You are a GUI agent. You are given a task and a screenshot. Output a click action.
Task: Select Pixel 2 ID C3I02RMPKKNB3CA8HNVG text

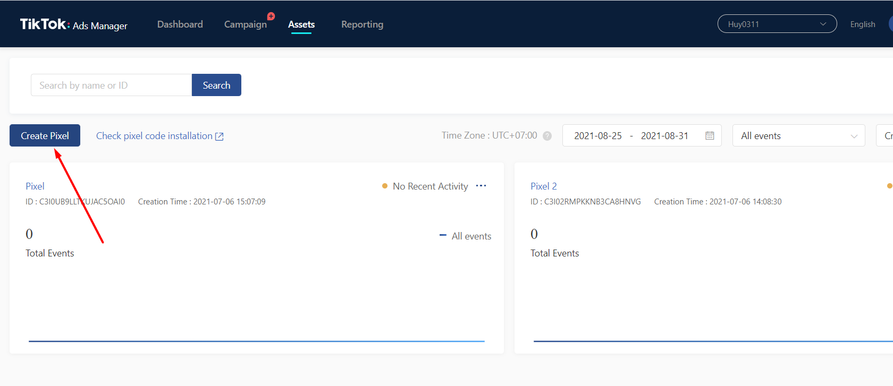click(x=586, y=202)
